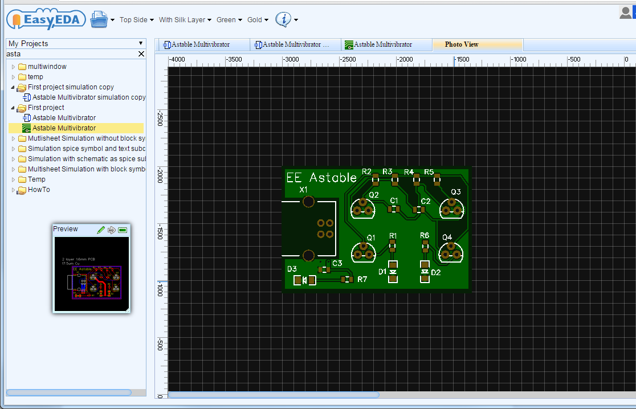636x409 pixels.
Task: Click the arrow icon in the Preview panel header
Action: tap(112, 230)
